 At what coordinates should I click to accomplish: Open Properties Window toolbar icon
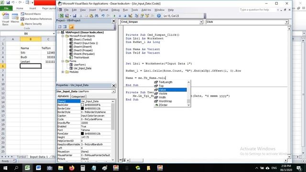(142, 16)
